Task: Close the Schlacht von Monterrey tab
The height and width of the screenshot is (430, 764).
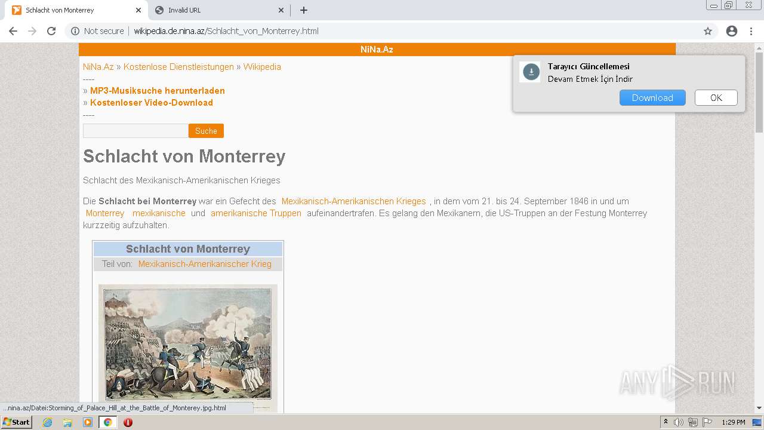Action: tap(138, 10)
